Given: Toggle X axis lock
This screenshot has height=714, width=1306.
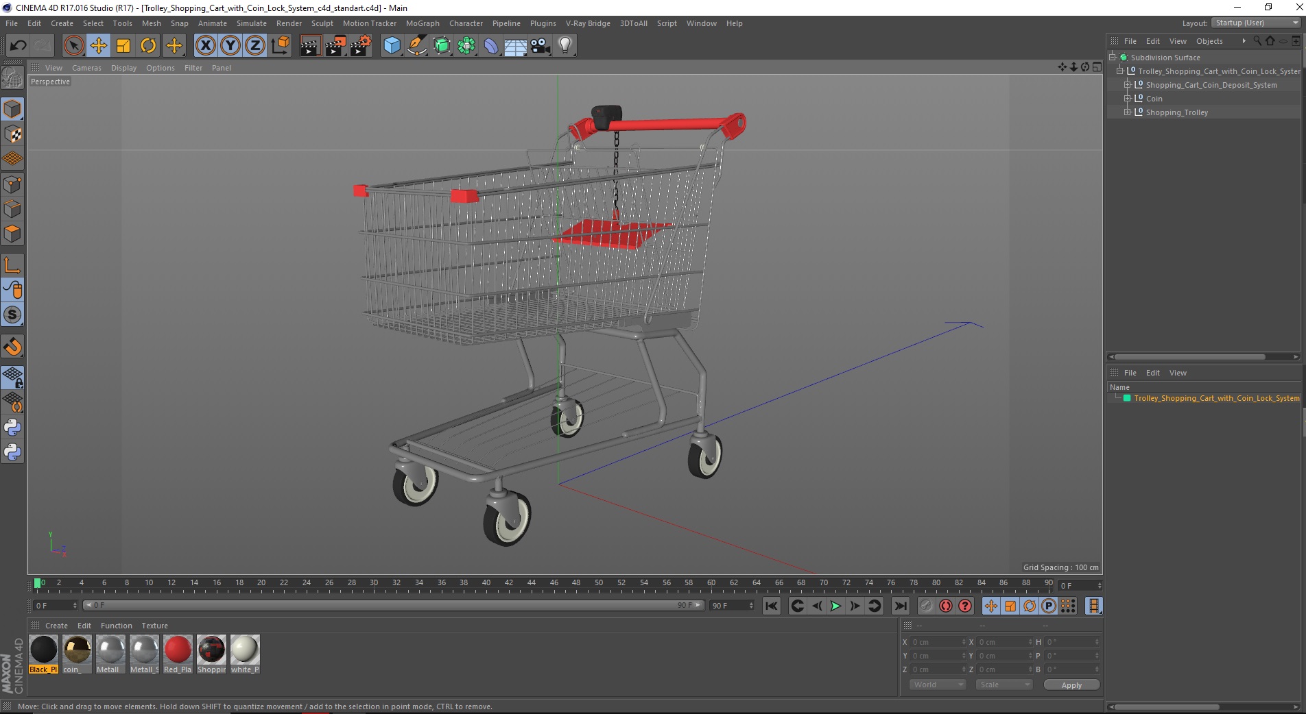Looking at the screenshot, I should [x=205, y=46].
